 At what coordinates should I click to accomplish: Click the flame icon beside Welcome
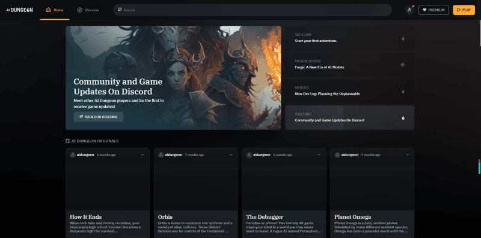point(403,38)
